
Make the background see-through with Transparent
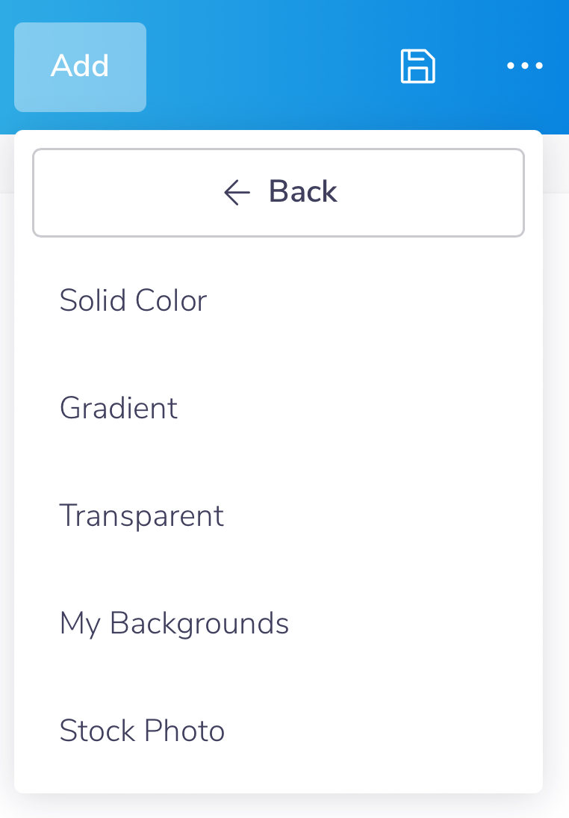tap(142, 516)
